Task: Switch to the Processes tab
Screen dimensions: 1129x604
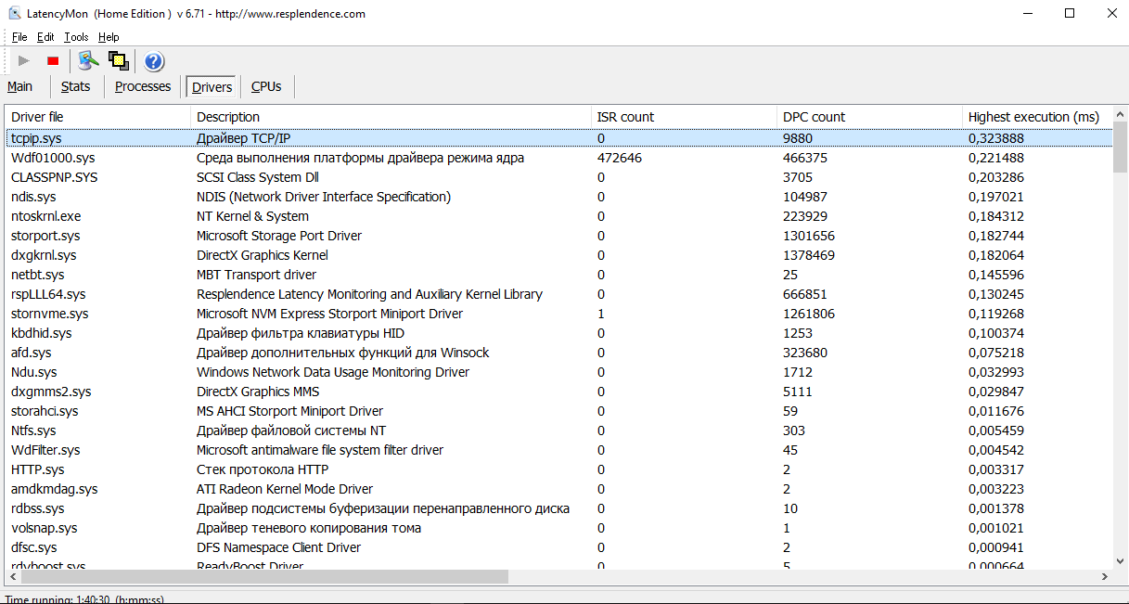Action: coord(143,86)
